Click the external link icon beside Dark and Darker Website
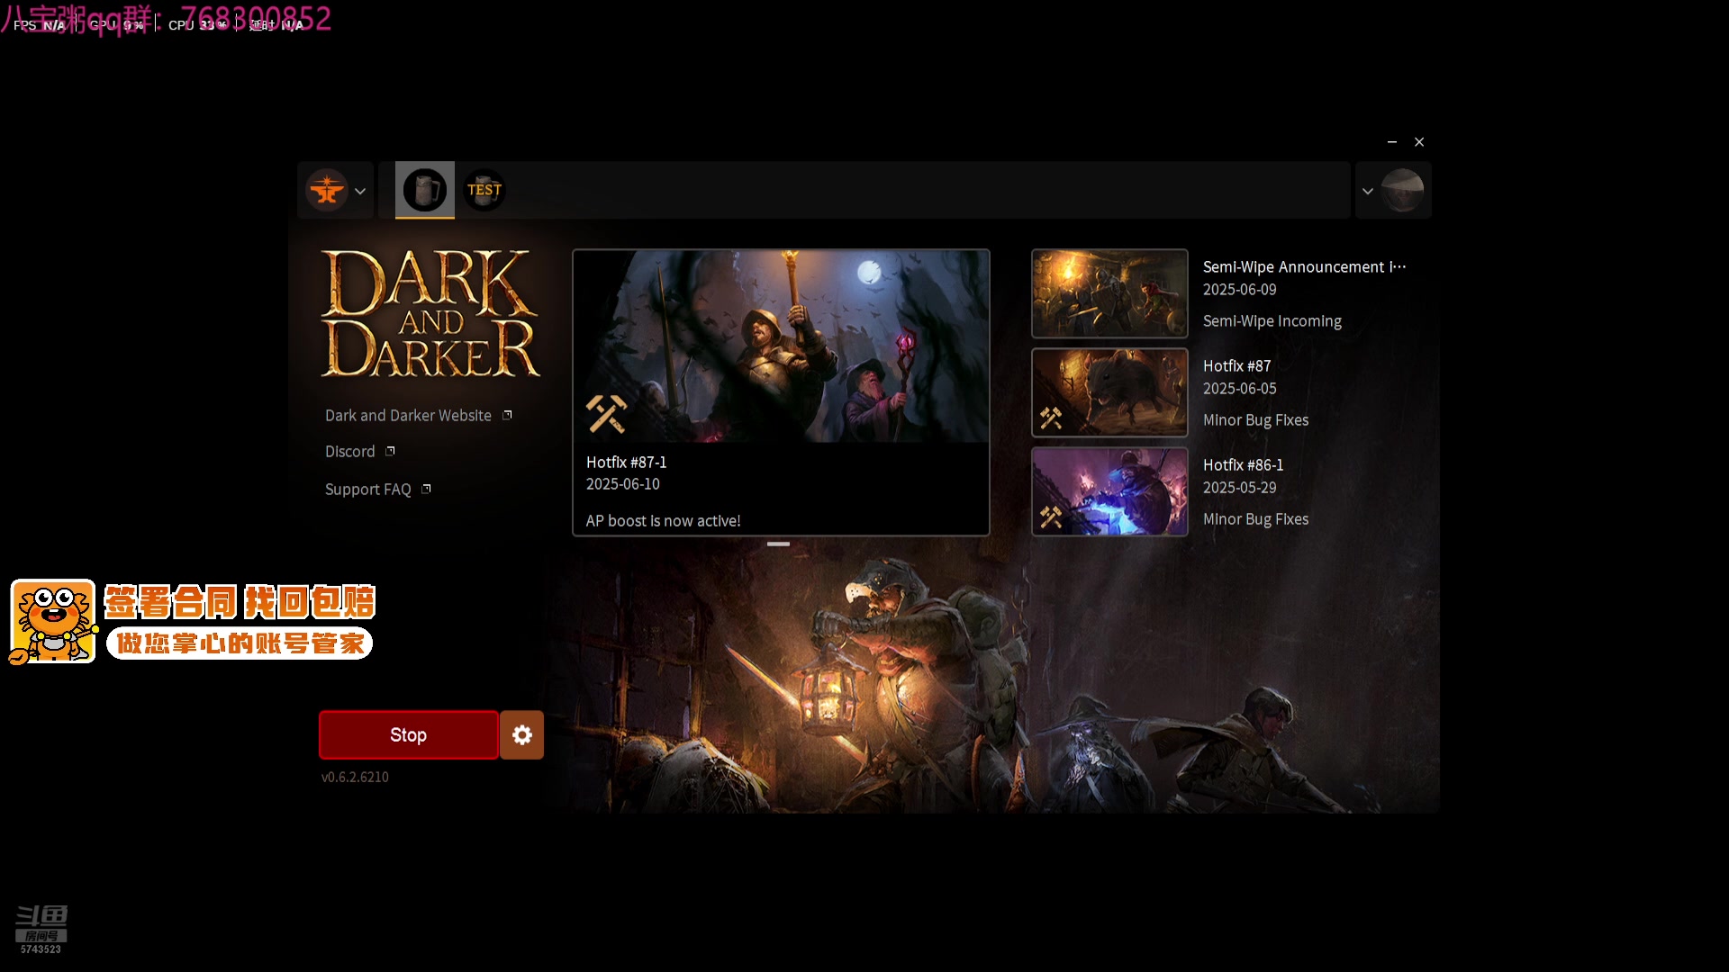The width and height of the screenshot is (1729, 972). point(507,415)
